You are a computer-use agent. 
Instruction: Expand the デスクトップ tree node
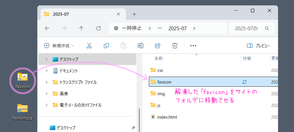46,59
